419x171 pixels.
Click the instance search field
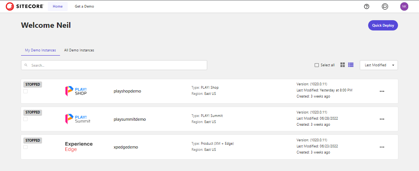114,65
